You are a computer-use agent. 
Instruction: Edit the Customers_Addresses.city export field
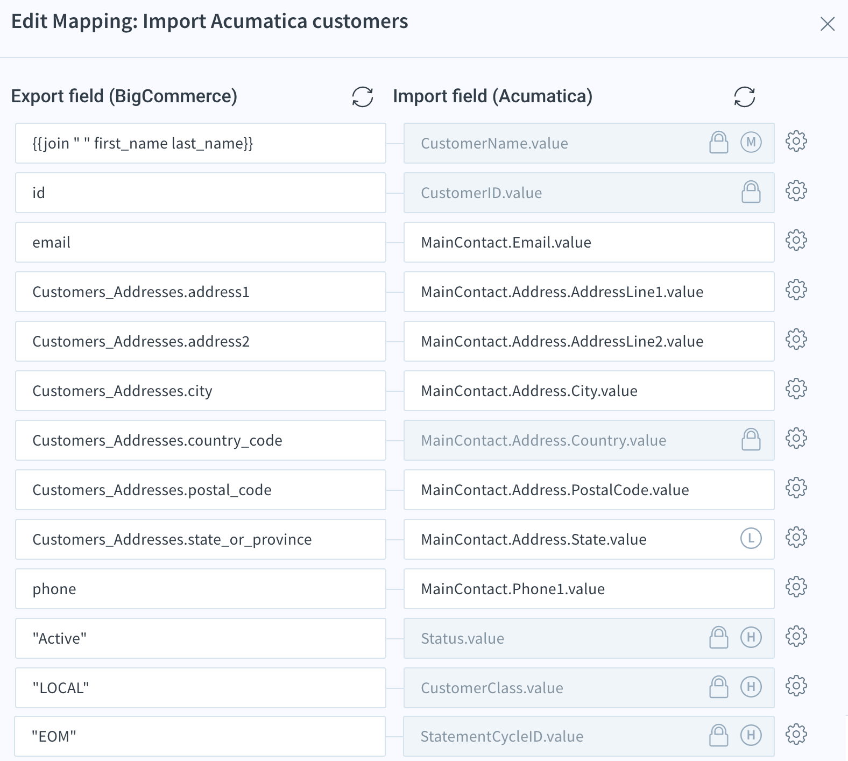pyautogui.click(x=201, y=391)
